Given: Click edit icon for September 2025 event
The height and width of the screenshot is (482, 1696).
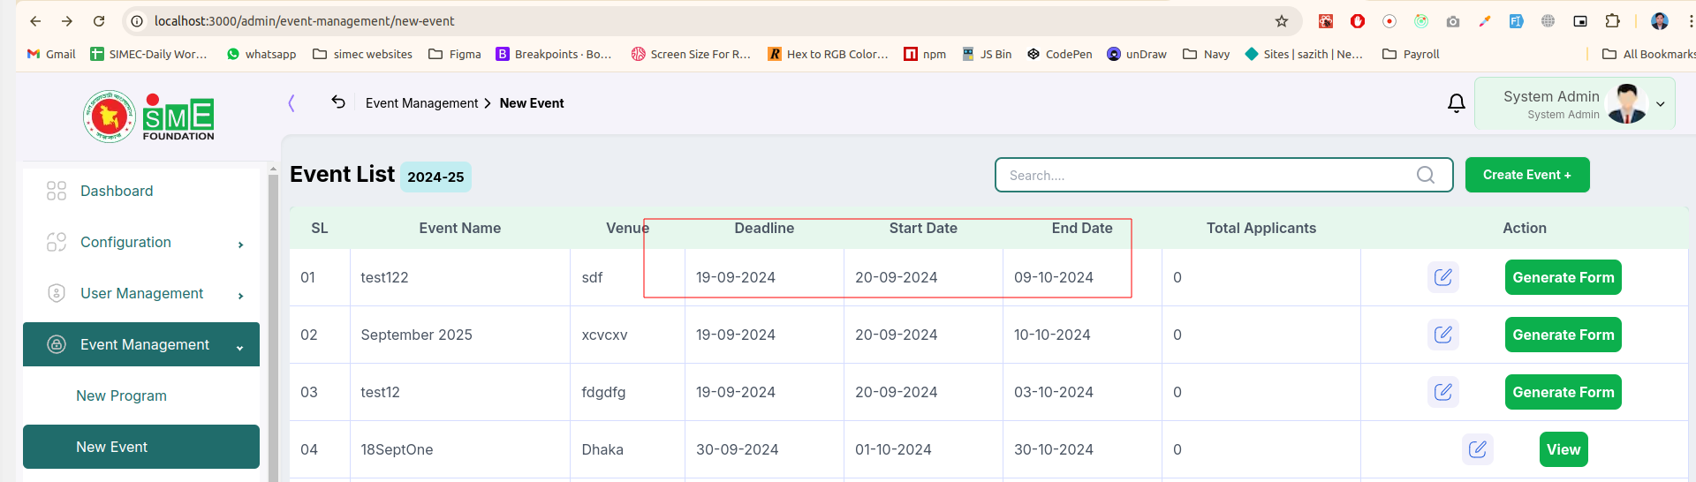Looking at the screenshot, I should coord(1442,335).
